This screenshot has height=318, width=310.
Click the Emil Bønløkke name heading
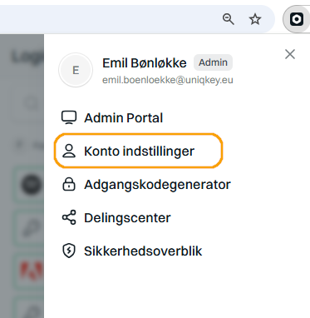[145, 63]
